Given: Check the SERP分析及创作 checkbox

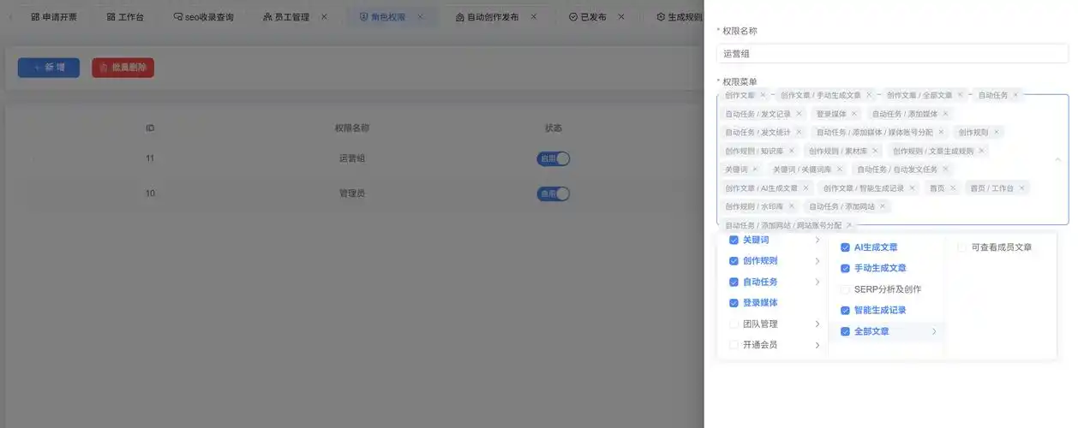Looking at the screenshot, I should click(845, 289).
